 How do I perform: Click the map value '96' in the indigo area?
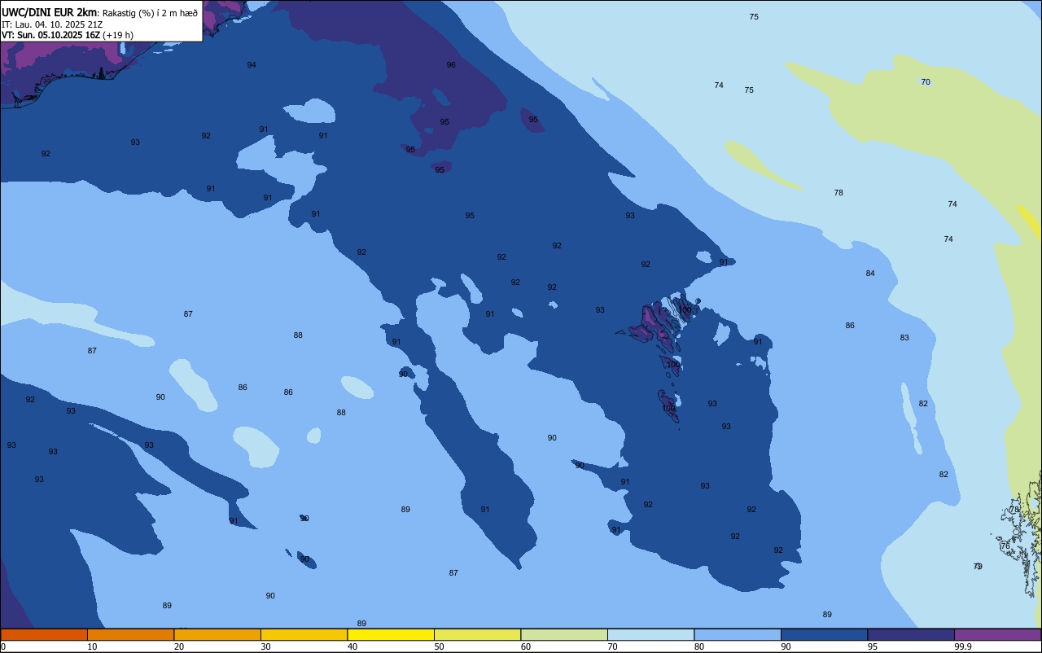pos(451,65)
